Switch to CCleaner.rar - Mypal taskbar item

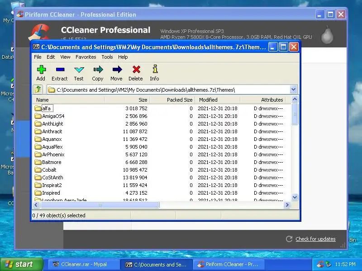84,264
